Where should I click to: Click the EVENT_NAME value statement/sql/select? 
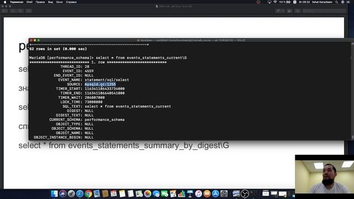coord(107,80)
